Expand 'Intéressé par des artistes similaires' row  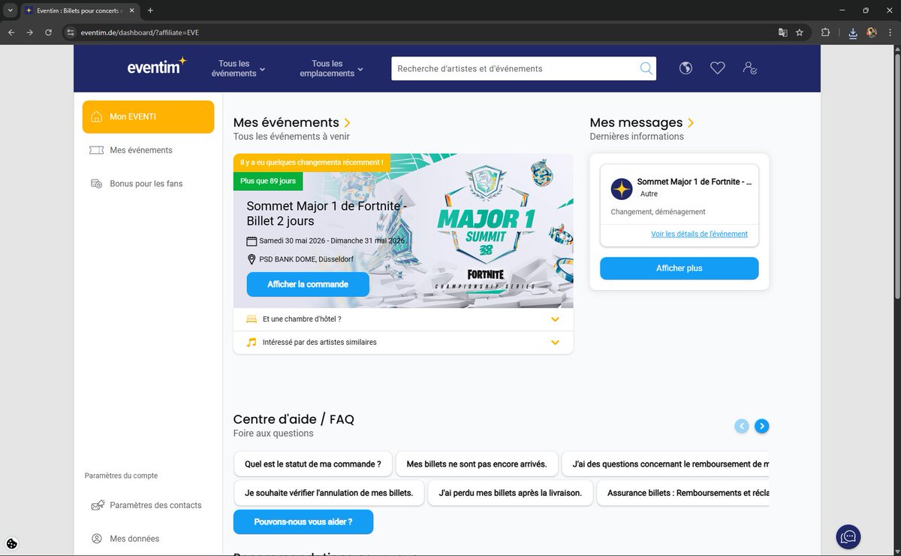403,343
